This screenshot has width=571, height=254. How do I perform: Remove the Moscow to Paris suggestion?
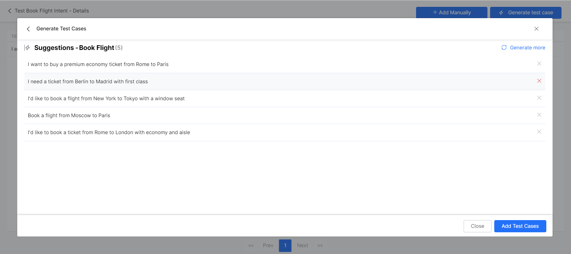[x=539, y=115]
